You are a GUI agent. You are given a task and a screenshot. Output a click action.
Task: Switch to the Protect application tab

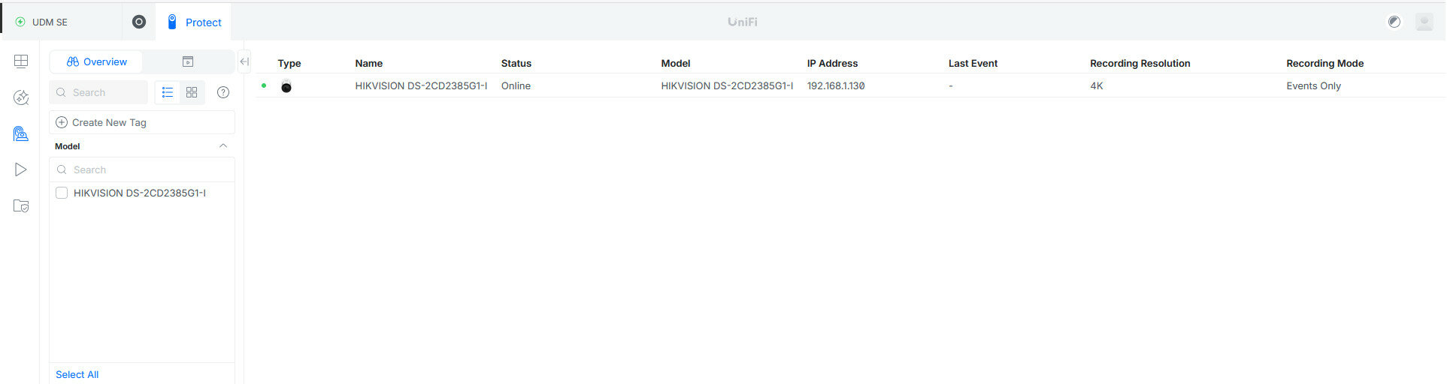[x=194, y=22]
